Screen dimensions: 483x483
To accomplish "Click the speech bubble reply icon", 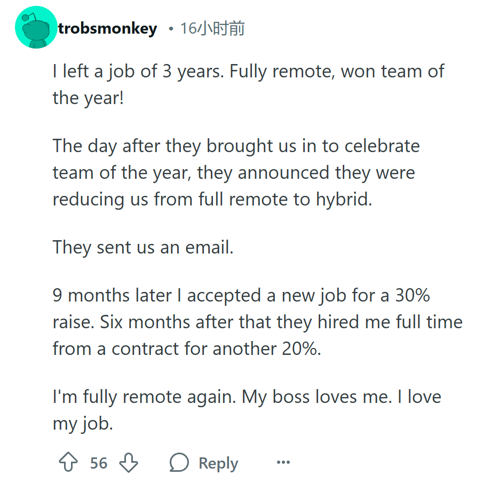I will (179, 462).
